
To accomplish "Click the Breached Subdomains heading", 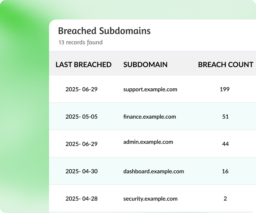I will click(x=104, y=31).
